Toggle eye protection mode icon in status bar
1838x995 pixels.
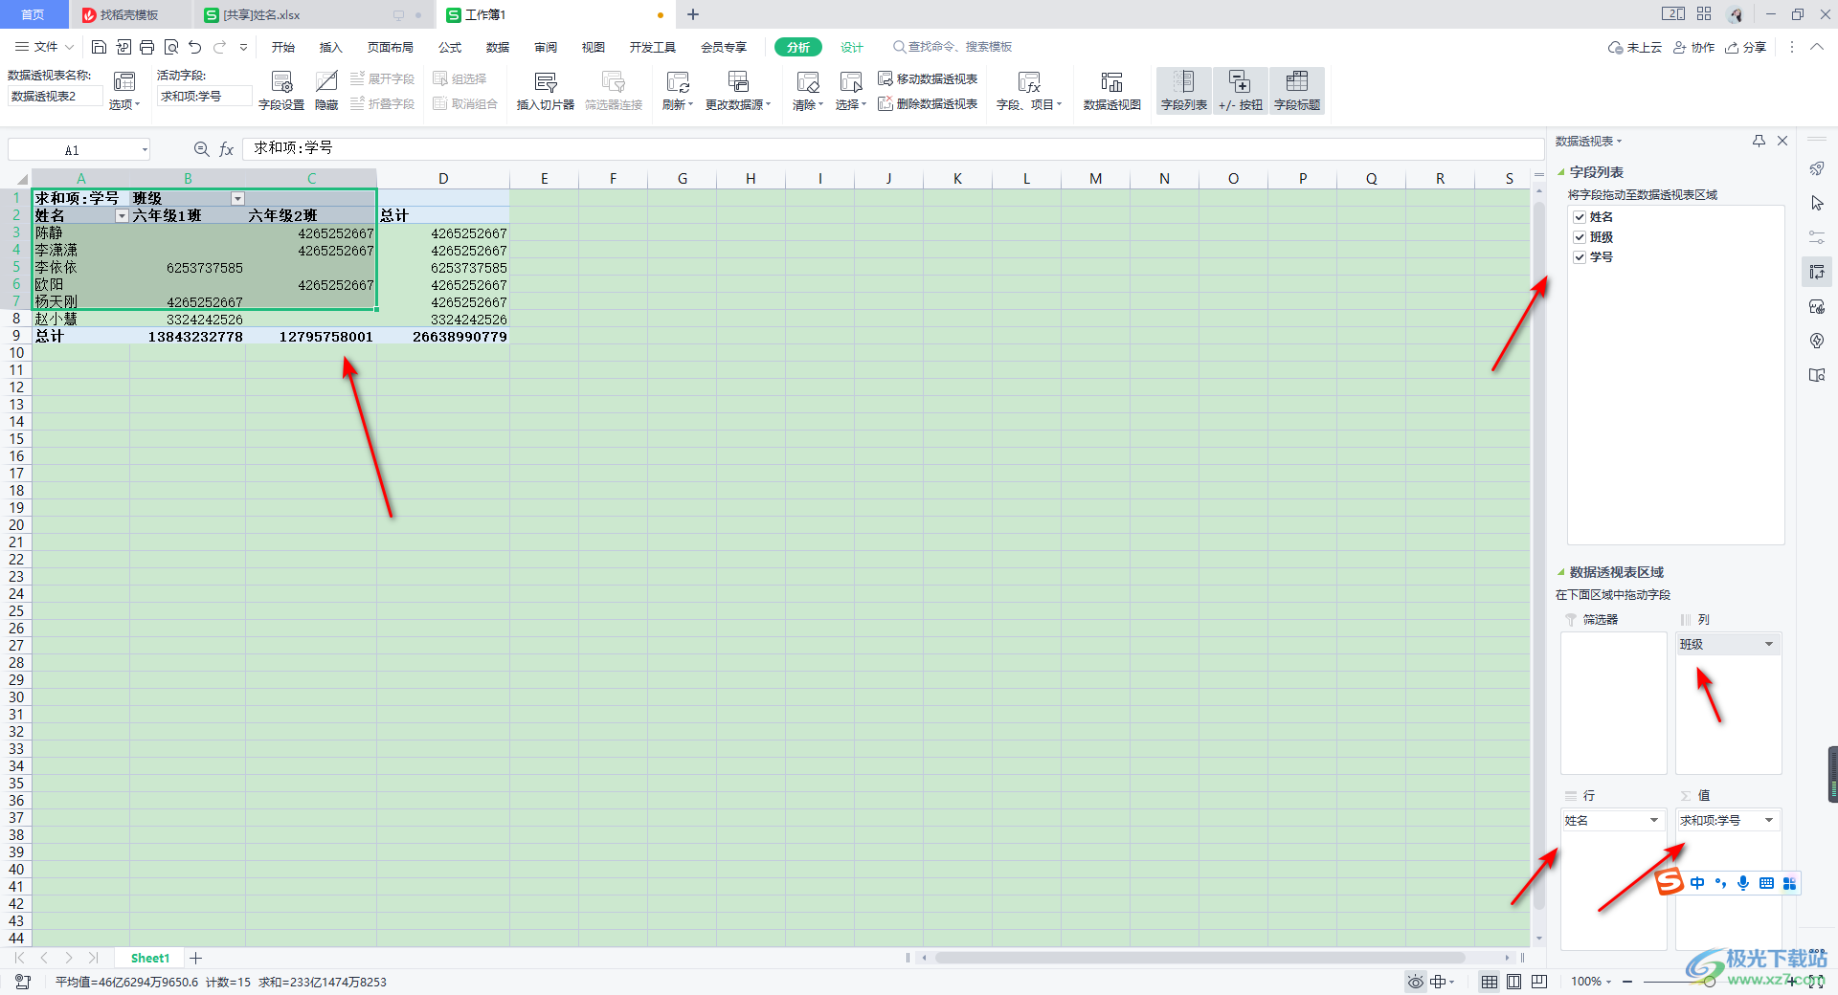pos(1415,982)
